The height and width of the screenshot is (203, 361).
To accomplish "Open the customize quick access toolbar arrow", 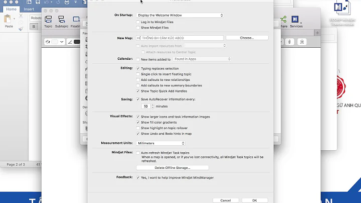I will [x=76, y=2].
